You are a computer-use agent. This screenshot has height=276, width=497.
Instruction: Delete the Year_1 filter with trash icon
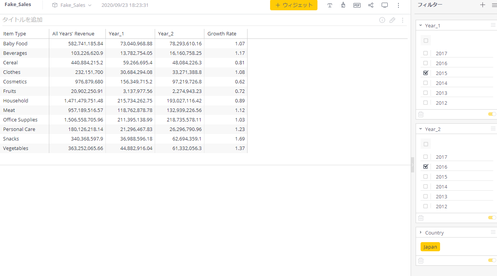(421, 114)
